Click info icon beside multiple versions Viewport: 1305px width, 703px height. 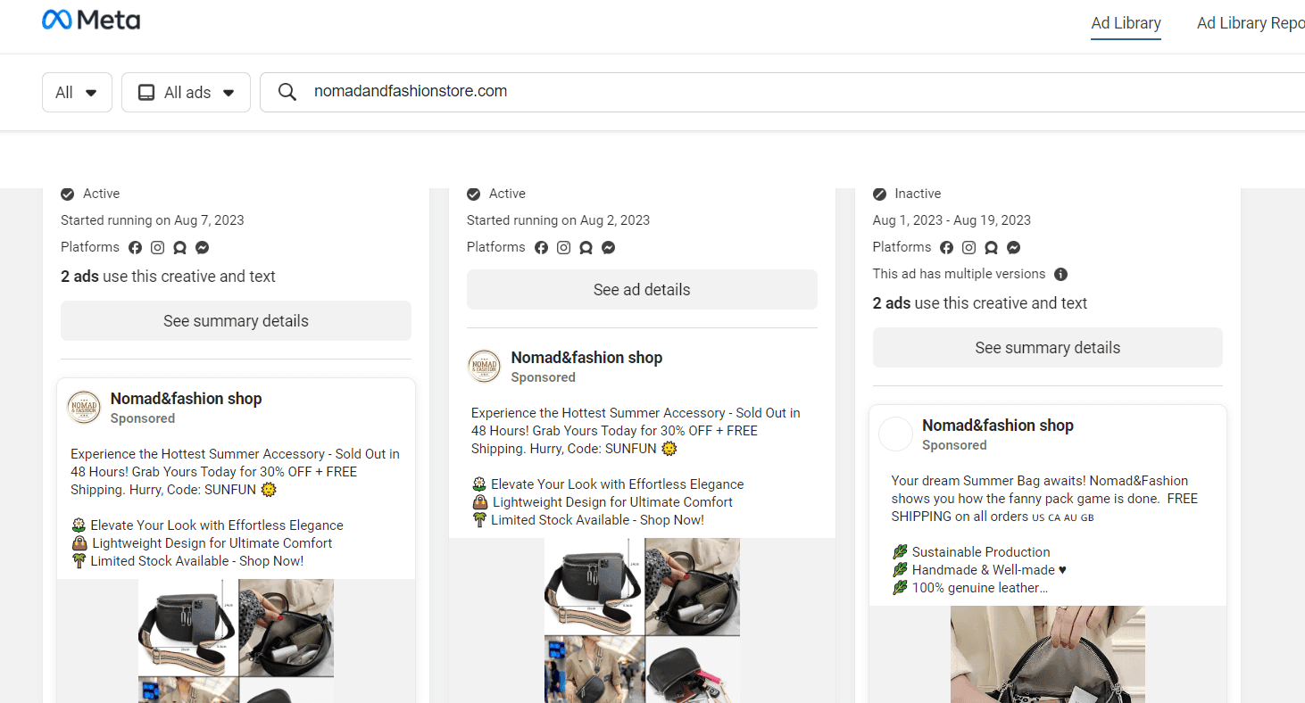tap(1060, 275)
